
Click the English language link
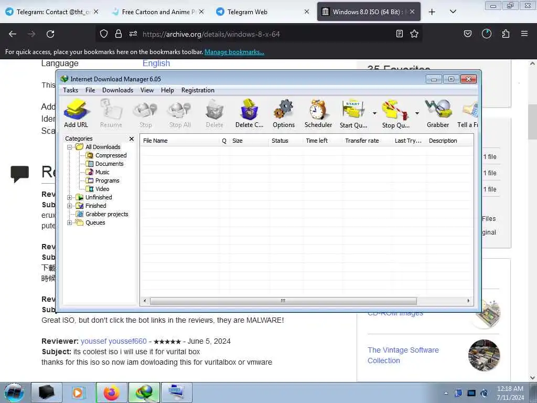156,63
